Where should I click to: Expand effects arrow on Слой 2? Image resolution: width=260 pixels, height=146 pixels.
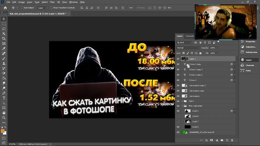[234, 111]
